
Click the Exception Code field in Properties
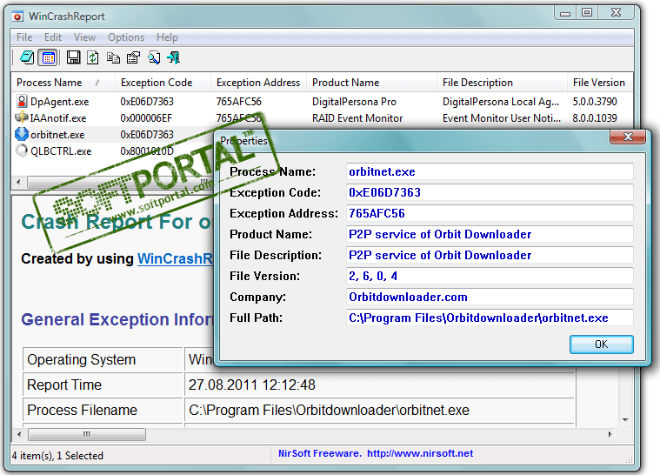490,192
